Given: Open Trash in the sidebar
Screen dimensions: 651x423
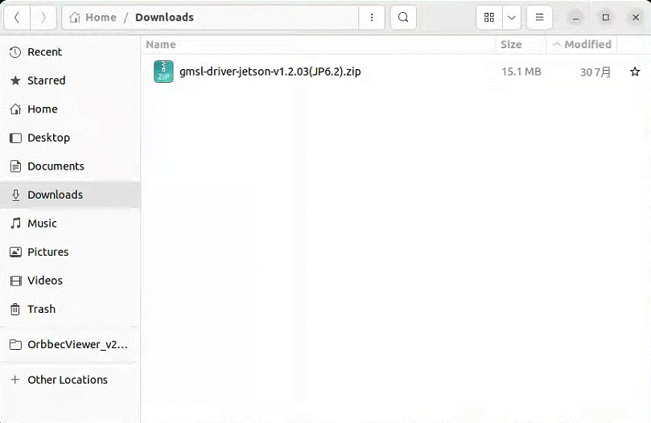Looking at the screenshot, I should [70, 310].
